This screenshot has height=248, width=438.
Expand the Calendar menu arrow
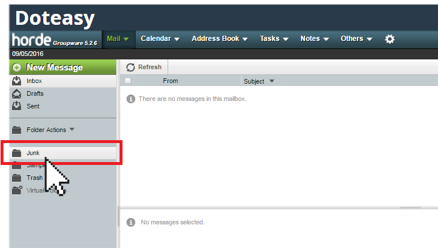tap(177, 39)
